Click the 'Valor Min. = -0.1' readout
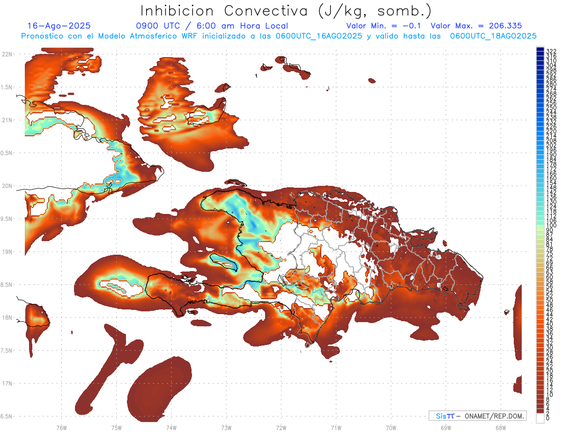The height and width of the screenshot is (434, 562). [384, 26]
